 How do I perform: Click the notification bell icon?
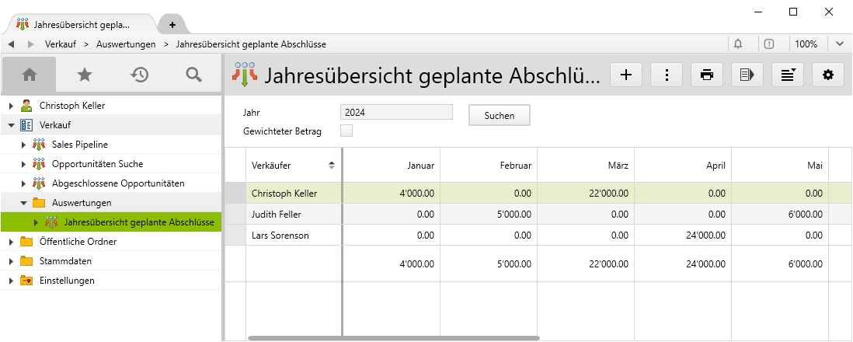738,44
